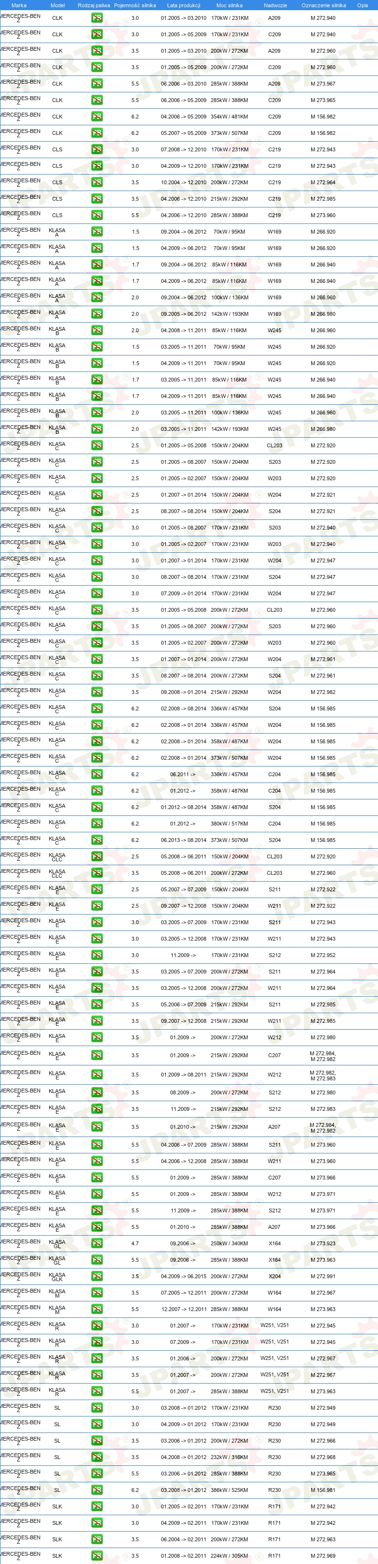
Task: Click fuel icon in KLASA M 3.5 row
Action: coord(97,1293)
